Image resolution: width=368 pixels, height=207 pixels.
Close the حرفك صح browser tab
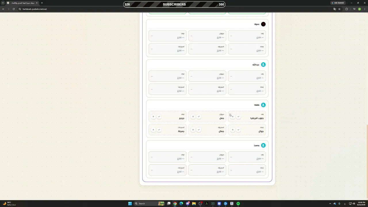pos(37,3)
